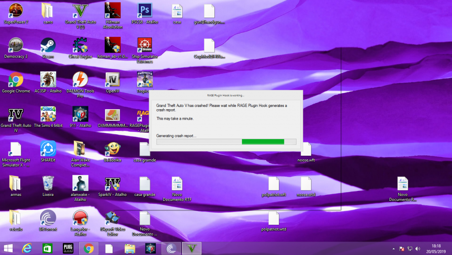Image resolution: width=452 pixels, height=255 pixels.
Task: Switch to BitTorrent on the taskbar
Action: [171, 248]
